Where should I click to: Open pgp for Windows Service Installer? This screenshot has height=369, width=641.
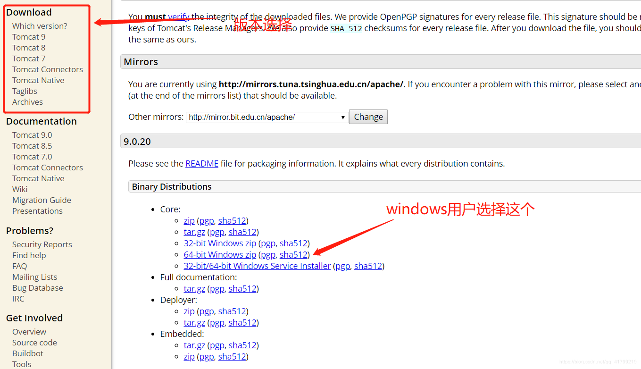pyautogui.click(x=342, y=266)
